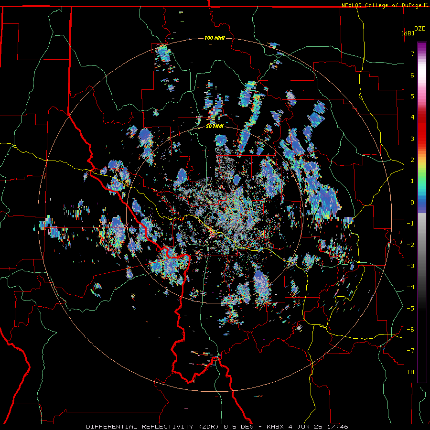This screenshot has width=430, height=430.
Task: Click the "DZD" legend title
Action: point(420,29)
